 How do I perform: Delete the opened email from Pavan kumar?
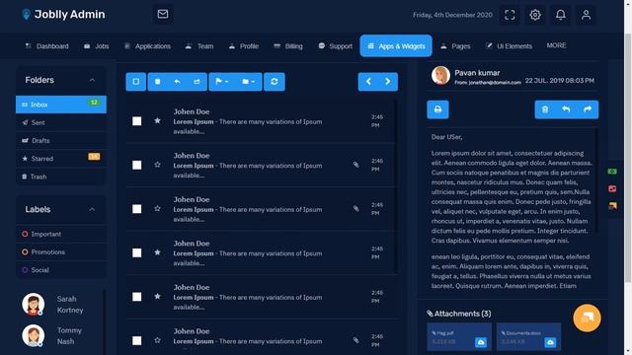coord(545,109)
